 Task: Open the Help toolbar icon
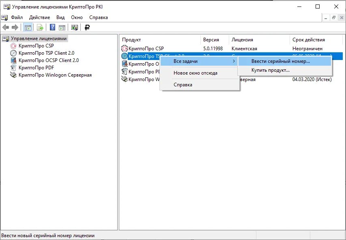tap(52, 27)
